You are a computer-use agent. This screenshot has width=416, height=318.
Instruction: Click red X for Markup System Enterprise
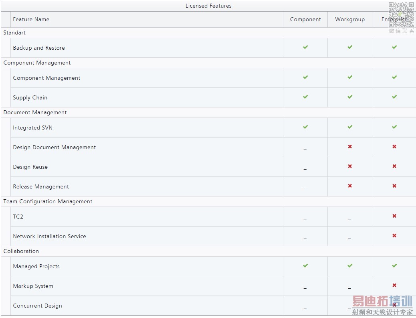(x=394, y=286)
